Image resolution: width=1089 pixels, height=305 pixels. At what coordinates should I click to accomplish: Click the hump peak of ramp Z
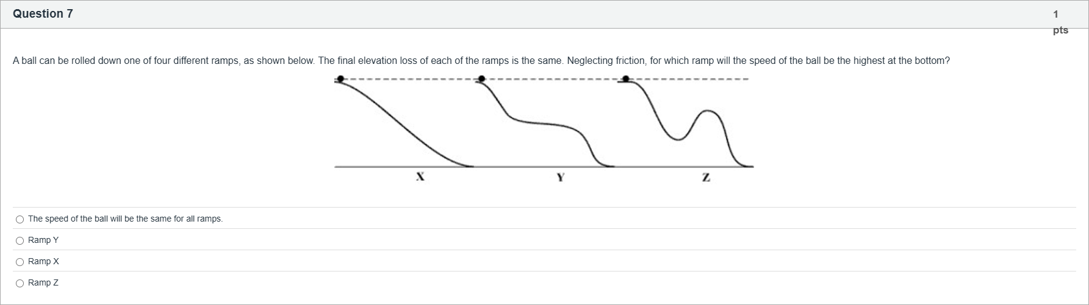[708, 111]
